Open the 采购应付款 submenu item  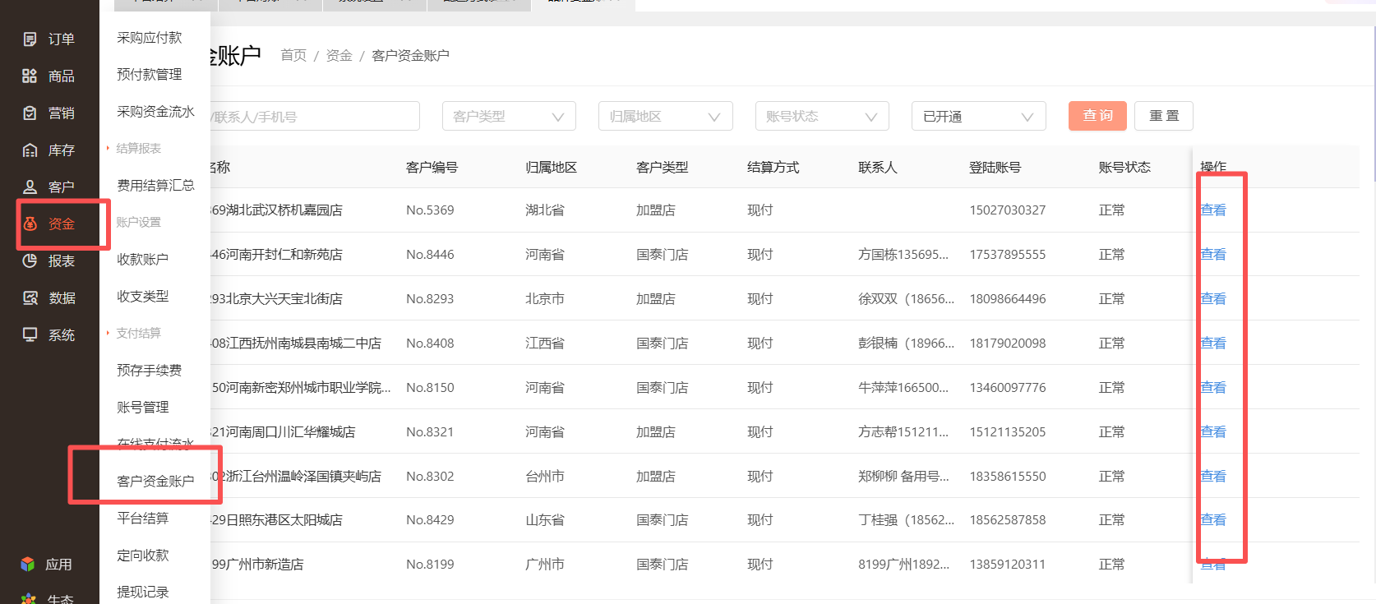(x=150, y=37)
